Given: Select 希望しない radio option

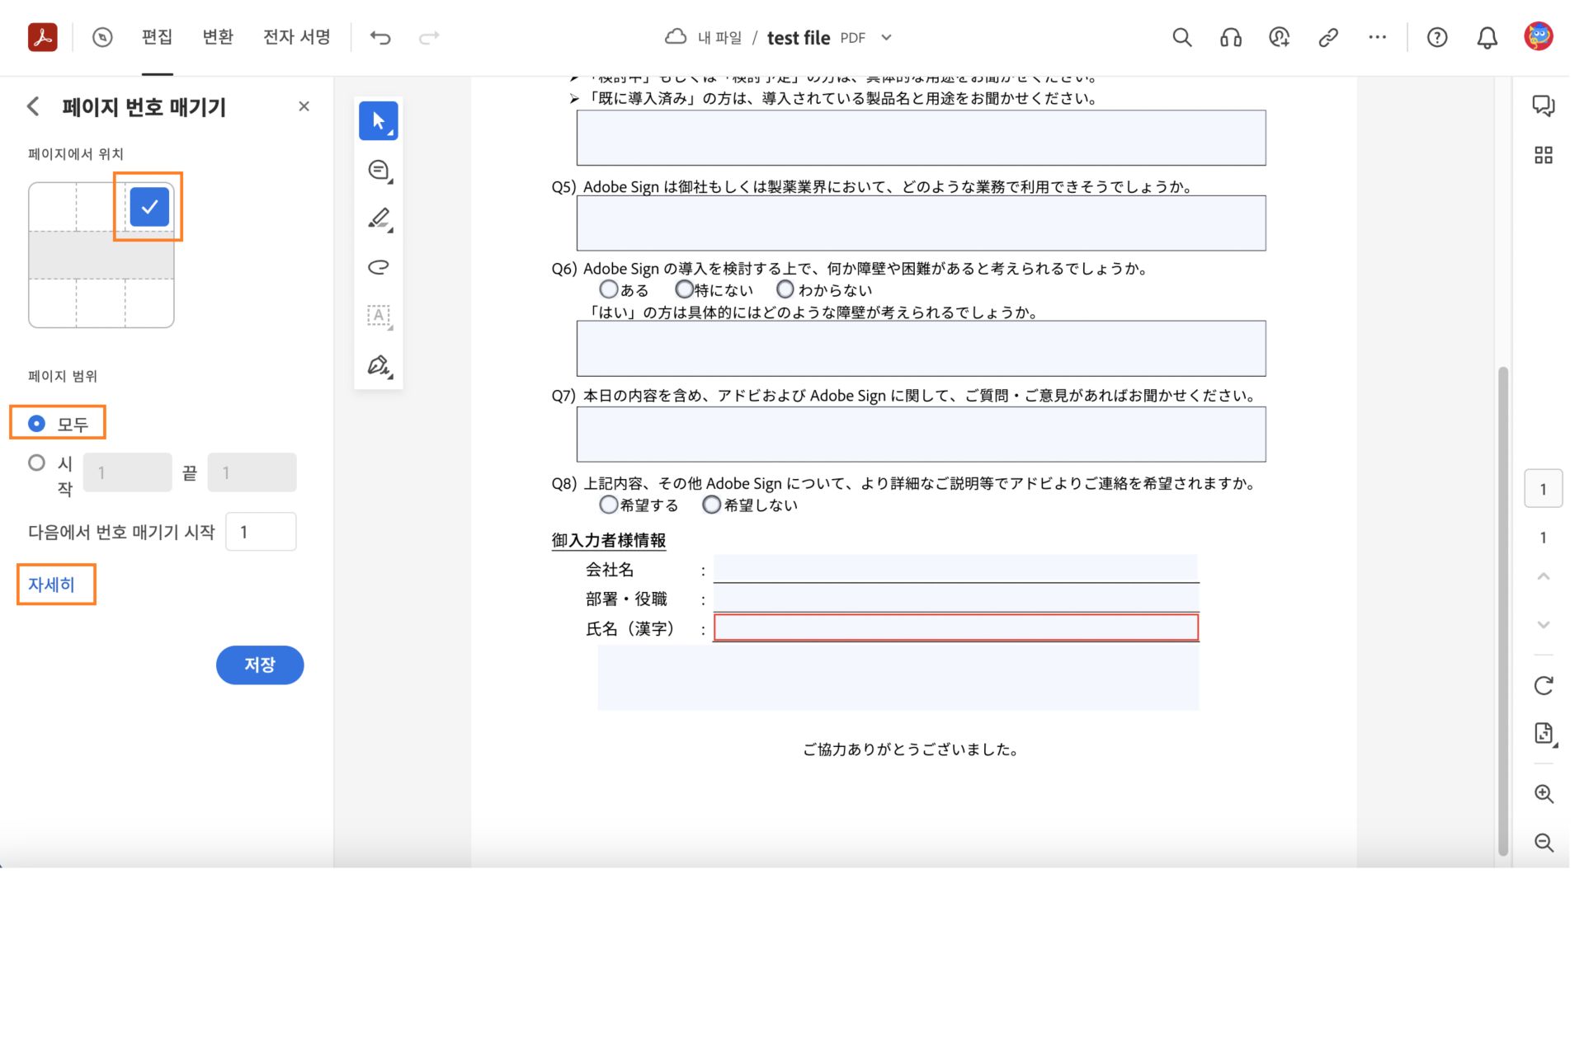Looking at the screenshot, I should (x=712, y=505).
